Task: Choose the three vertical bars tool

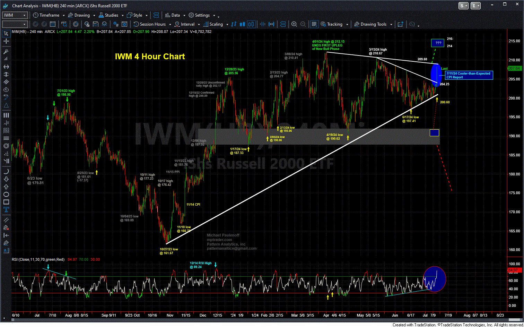Action: [x=6, y=115]
